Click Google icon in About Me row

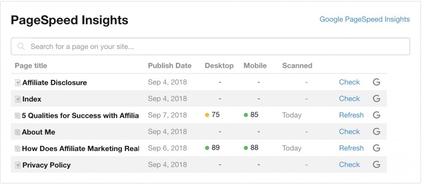click(376, 132)
